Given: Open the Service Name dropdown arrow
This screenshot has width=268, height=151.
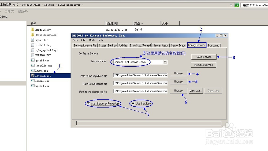Looking at the screenshot, I should coord(165,62).
